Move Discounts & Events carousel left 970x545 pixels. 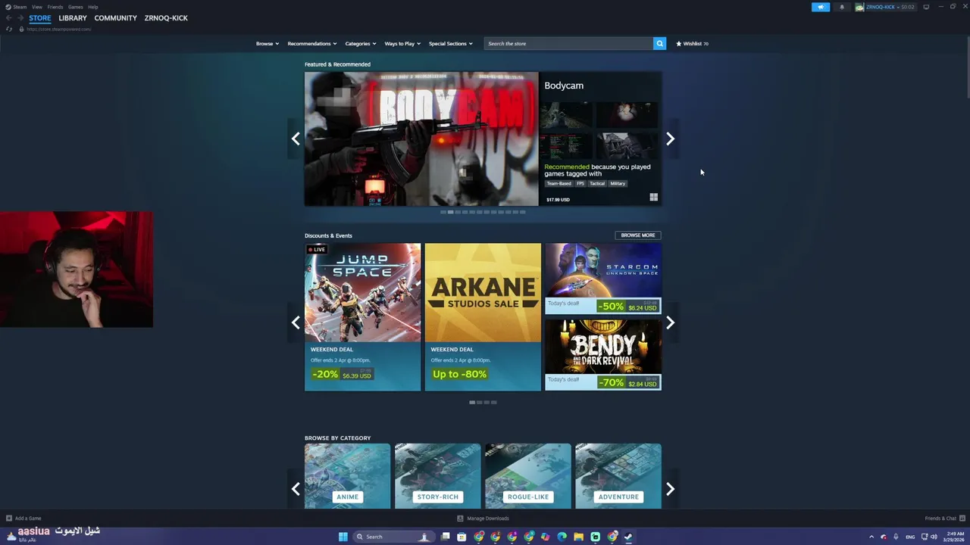pyautogui.click(x=296, y=322)
